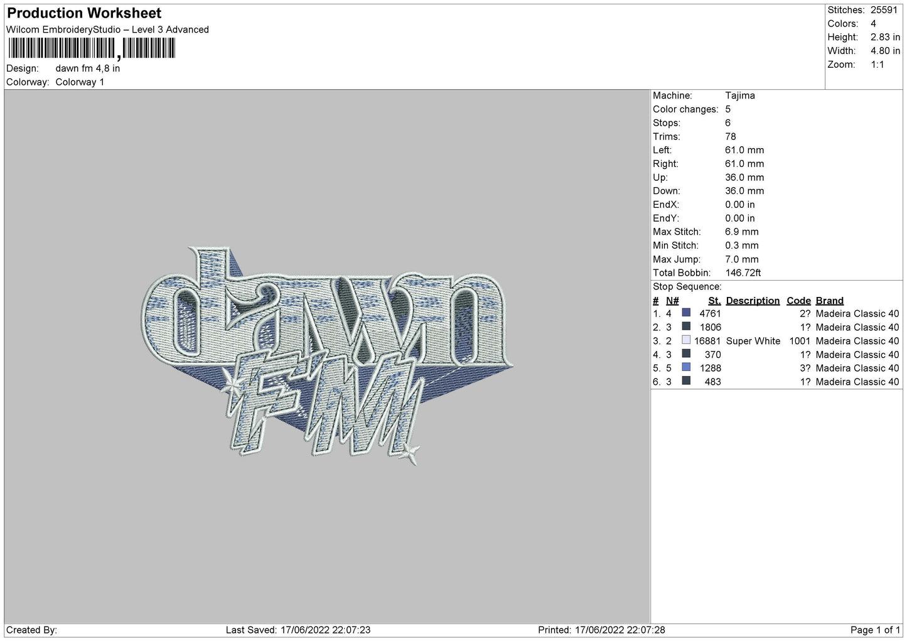Click the color swatch in stop row 1

point(686,313)
